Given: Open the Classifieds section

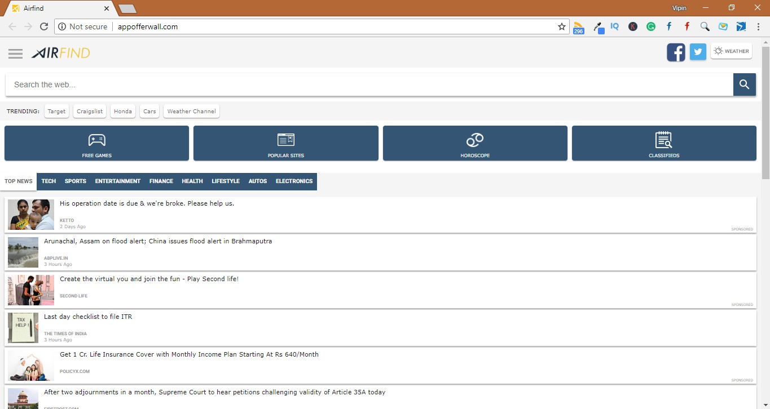Looking at the screenshot, I should pos(663,143).
